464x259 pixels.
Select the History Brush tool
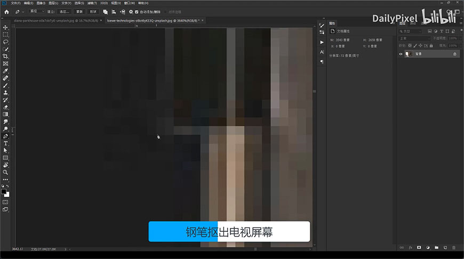5,100
